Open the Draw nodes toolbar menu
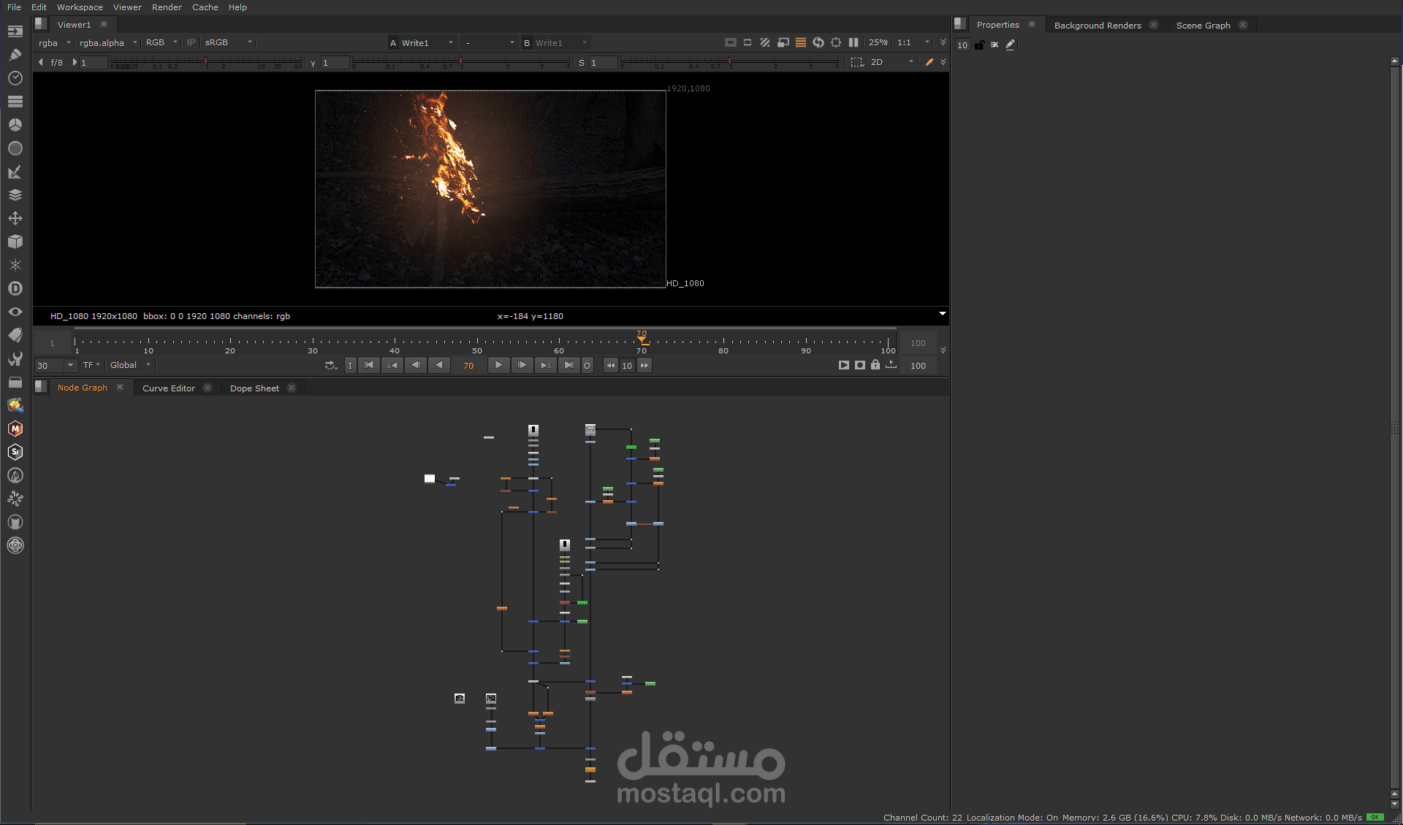 [15, 55]
